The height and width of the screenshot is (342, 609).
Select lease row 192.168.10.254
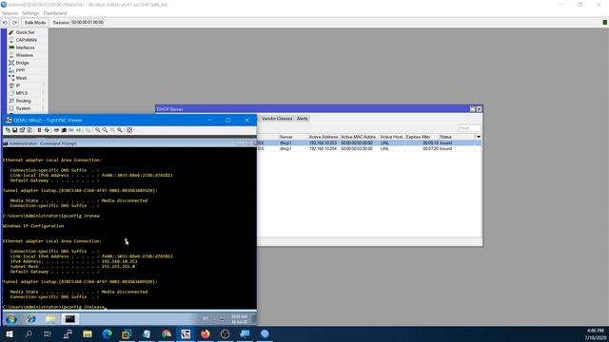tap(369, 148)
